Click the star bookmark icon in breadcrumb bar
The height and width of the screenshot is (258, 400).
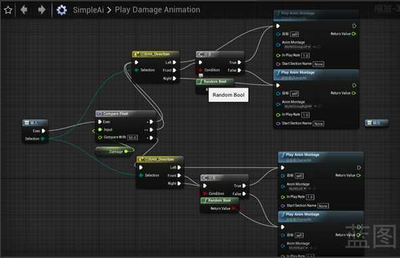(8, 10)
